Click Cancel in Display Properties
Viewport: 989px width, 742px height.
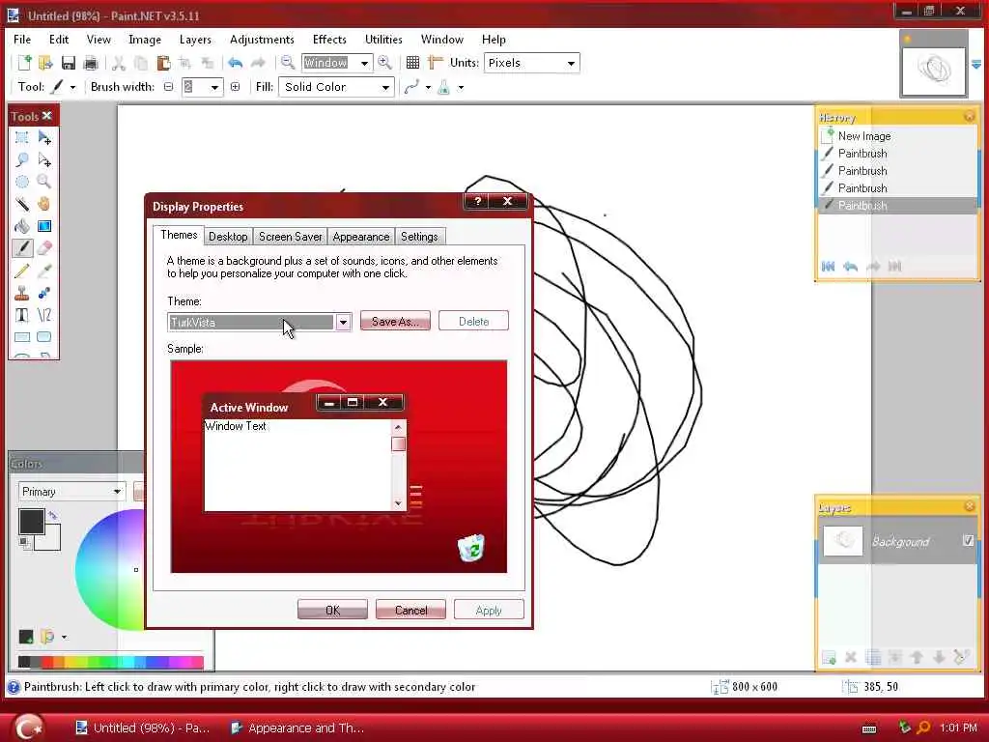click(x=410, y=610)
